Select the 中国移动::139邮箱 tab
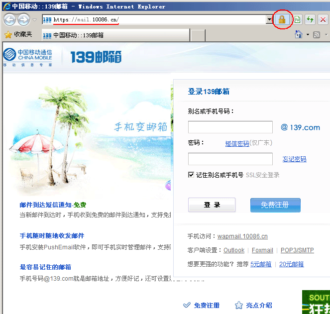 click(x=114, y=35)
